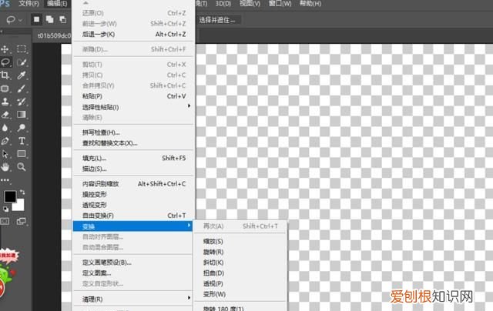The width and height of the screenshot is (493, 311).
Task: Select the Eraser tool
Action: point(5,115)
